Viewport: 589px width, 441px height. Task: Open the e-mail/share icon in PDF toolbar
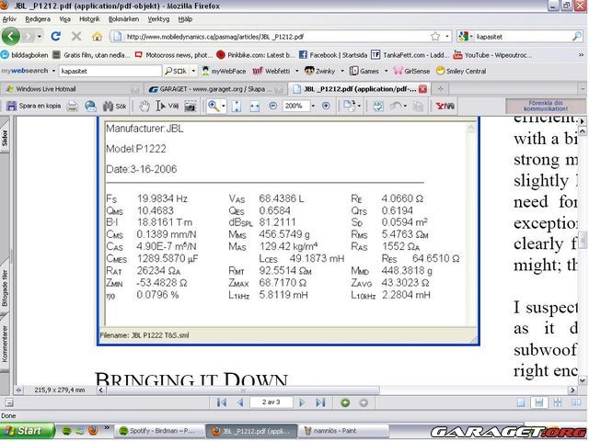pyautogui.click(x=90, y=107)
